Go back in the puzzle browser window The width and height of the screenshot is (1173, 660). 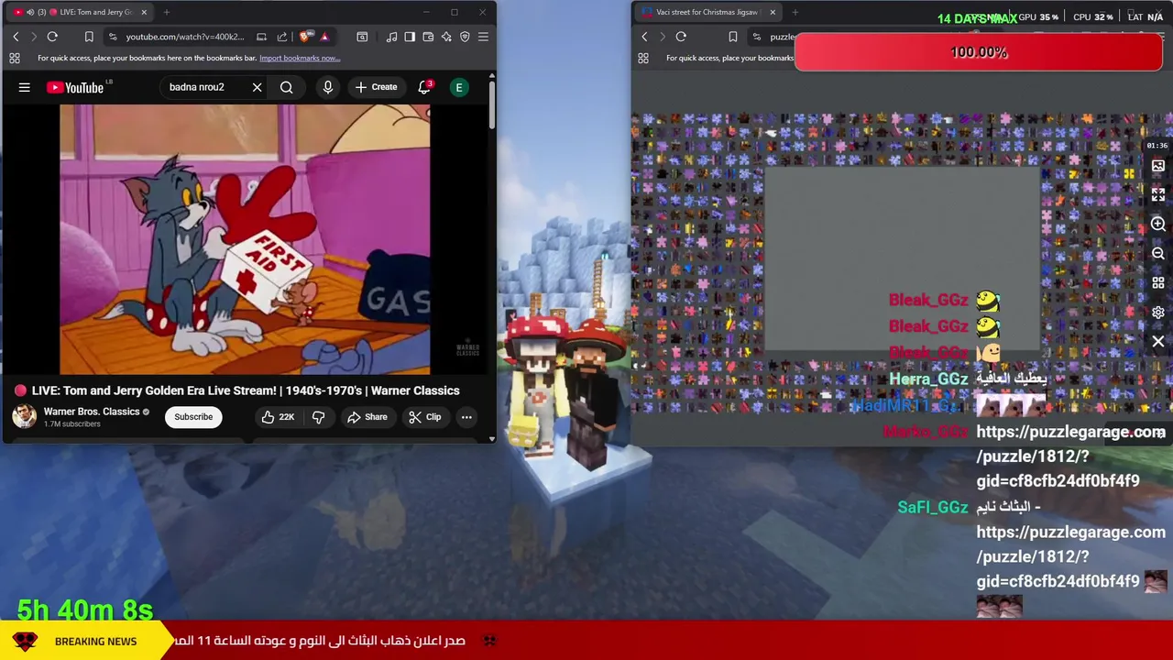click(644, 37)
